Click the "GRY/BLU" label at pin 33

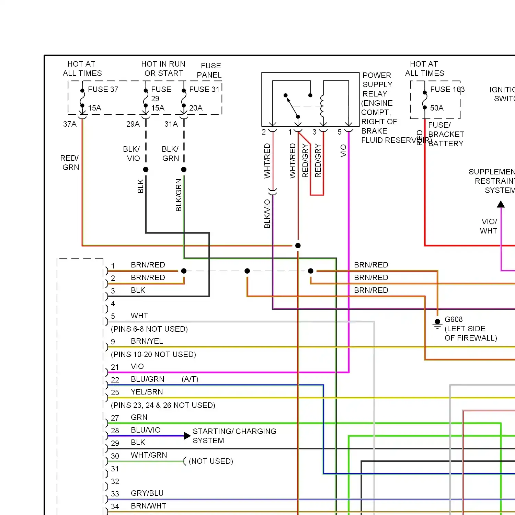coord(147,493)
